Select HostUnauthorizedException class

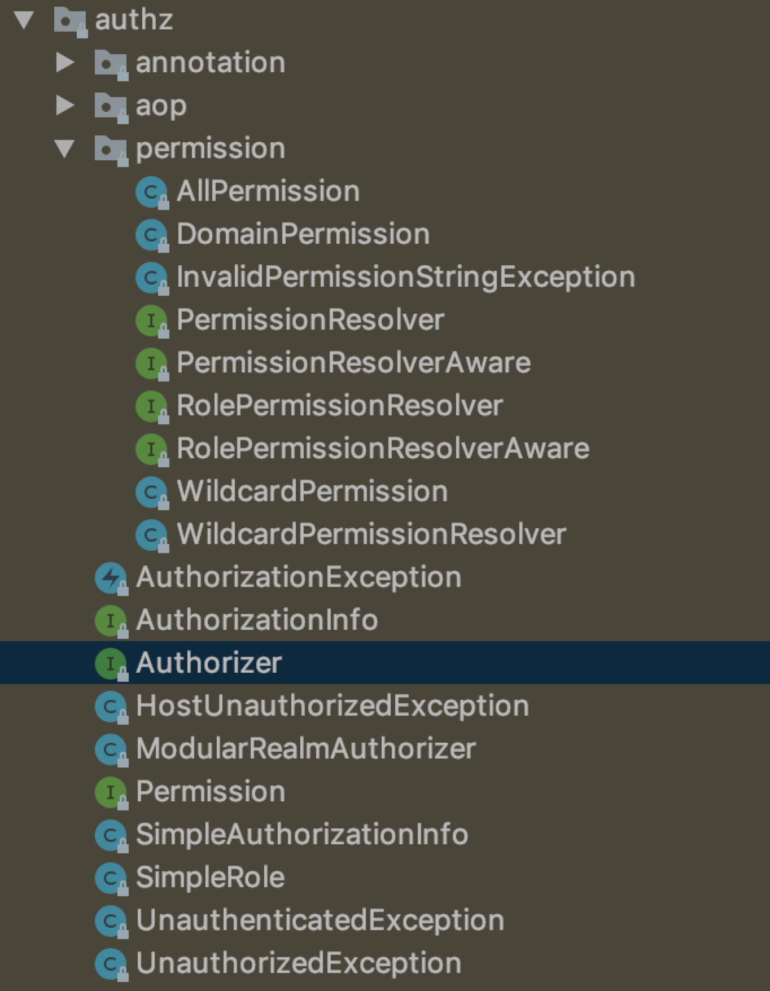pyautogui.click(x=332, y=707)
